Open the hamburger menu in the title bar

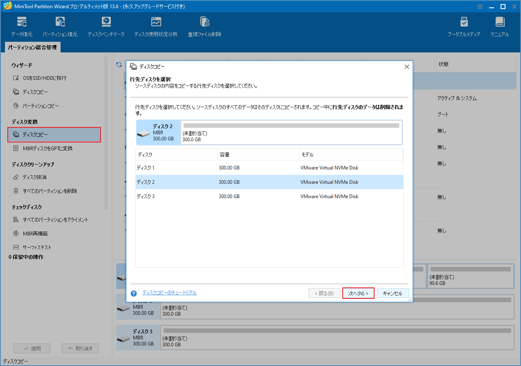480,7
